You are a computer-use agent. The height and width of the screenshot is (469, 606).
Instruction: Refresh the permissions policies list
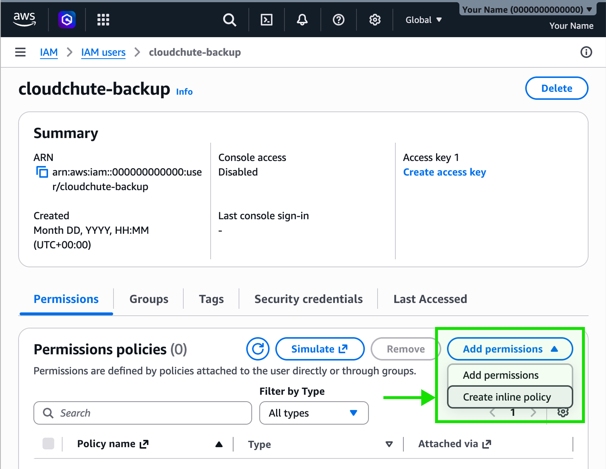coord(258,349)
